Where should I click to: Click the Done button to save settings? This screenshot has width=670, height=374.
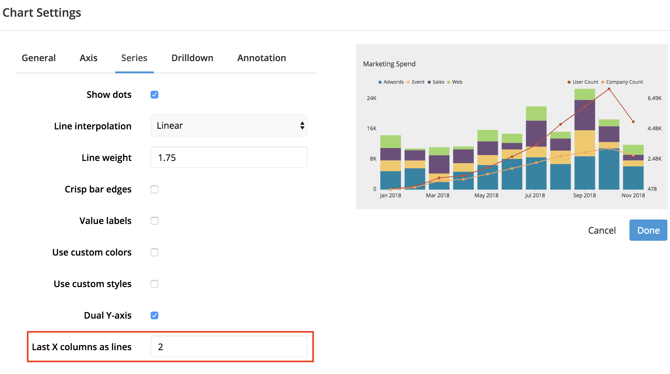(648, 230)
